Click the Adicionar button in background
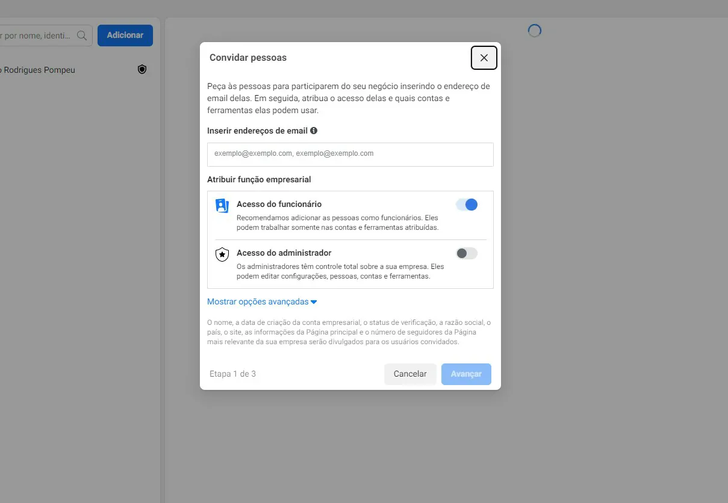This screenshot has width=728, height=503. pyautogui.click(x=125, y=35)
